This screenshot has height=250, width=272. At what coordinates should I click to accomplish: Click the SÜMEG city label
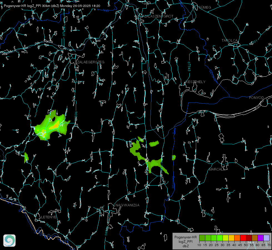tap(205, 7)
